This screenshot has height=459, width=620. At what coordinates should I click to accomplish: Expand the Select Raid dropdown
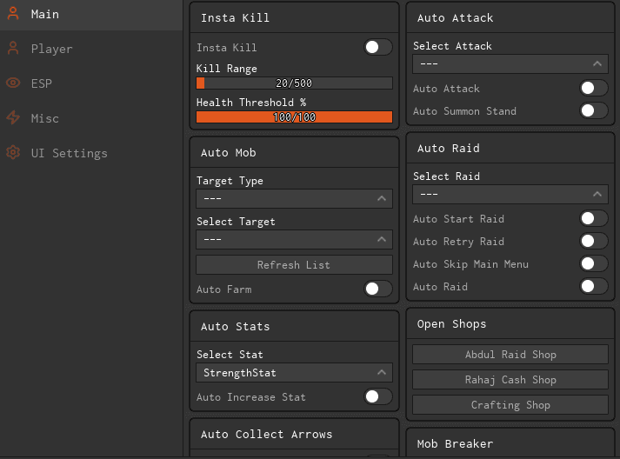(510, 195)
